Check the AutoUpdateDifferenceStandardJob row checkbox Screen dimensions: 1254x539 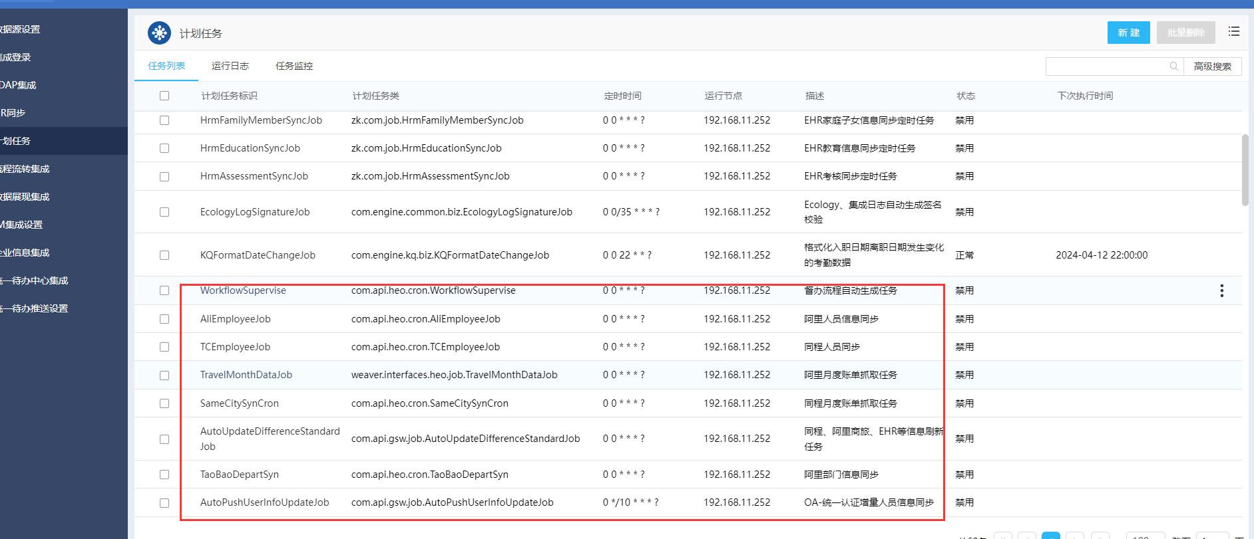[x=164, y=439]
